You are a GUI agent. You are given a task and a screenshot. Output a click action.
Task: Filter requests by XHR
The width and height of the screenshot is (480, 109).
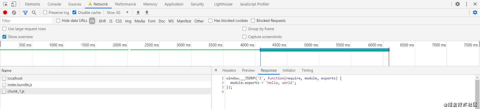point(102,21)
